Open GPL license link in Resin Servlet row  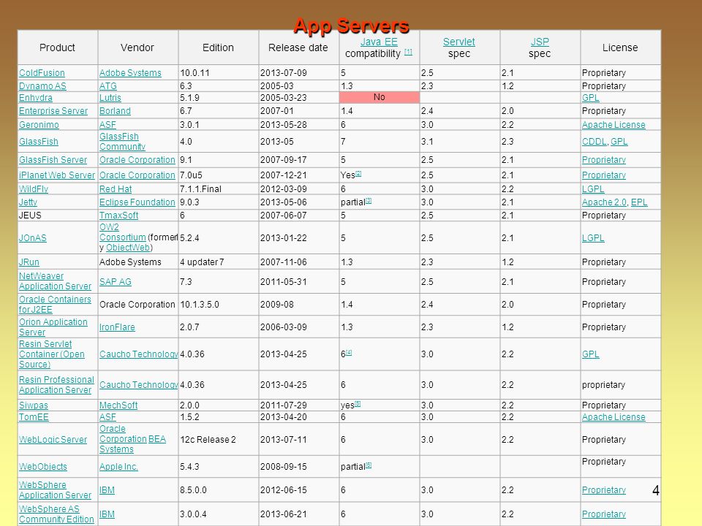click(x=591, y=354)
